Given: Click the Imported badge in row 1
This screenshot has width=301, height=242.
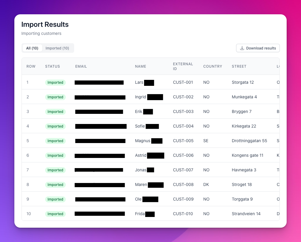Looking at the screenshot, I should (55, 82).
